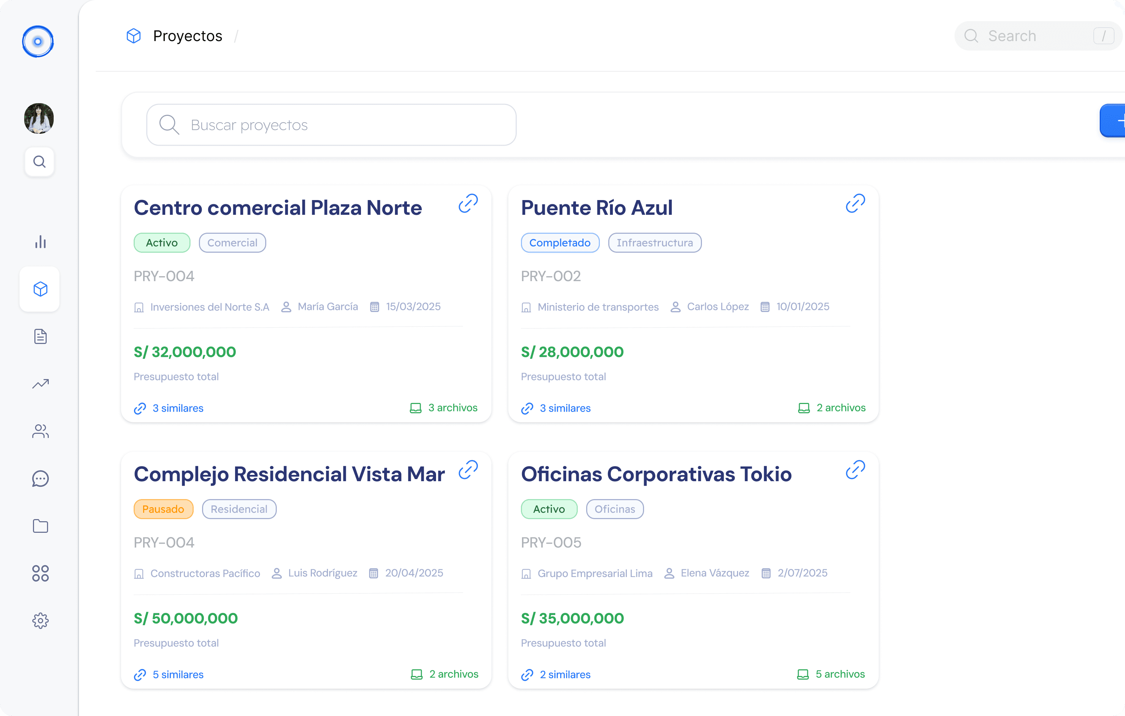Image resolution: width=1125 pixels, height=716 pixels.
Task: Open the trending line chart sidebar icon
Action: pyautogui.click(x=40, y=383)
